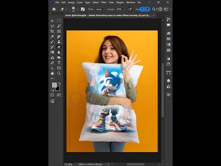The height and width of the screenshot is (166, 221).
Task: Open the Adjustments panel icon
Action: (169, 59)
